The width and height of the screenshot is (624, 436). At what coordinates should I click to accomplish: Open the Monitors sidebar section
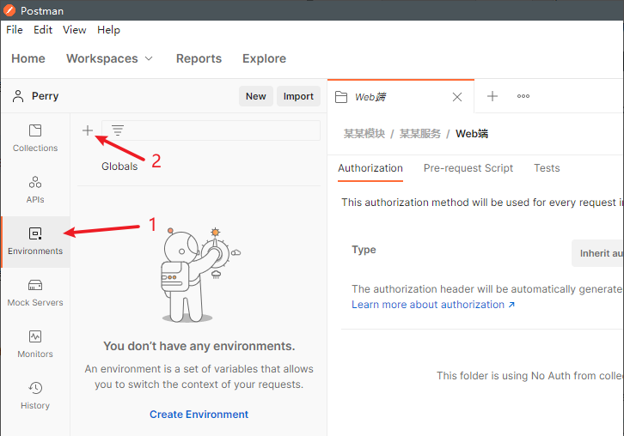click(35, 344)
